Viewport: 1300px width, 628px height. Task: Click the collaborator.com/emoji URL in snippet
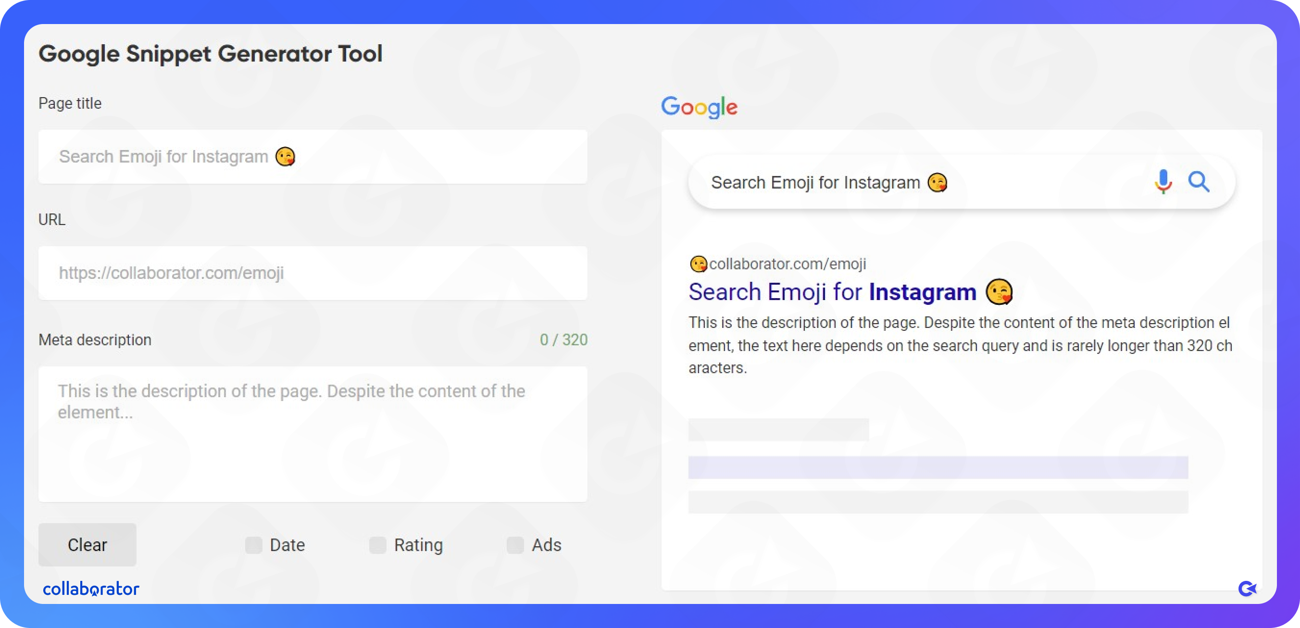787,264
